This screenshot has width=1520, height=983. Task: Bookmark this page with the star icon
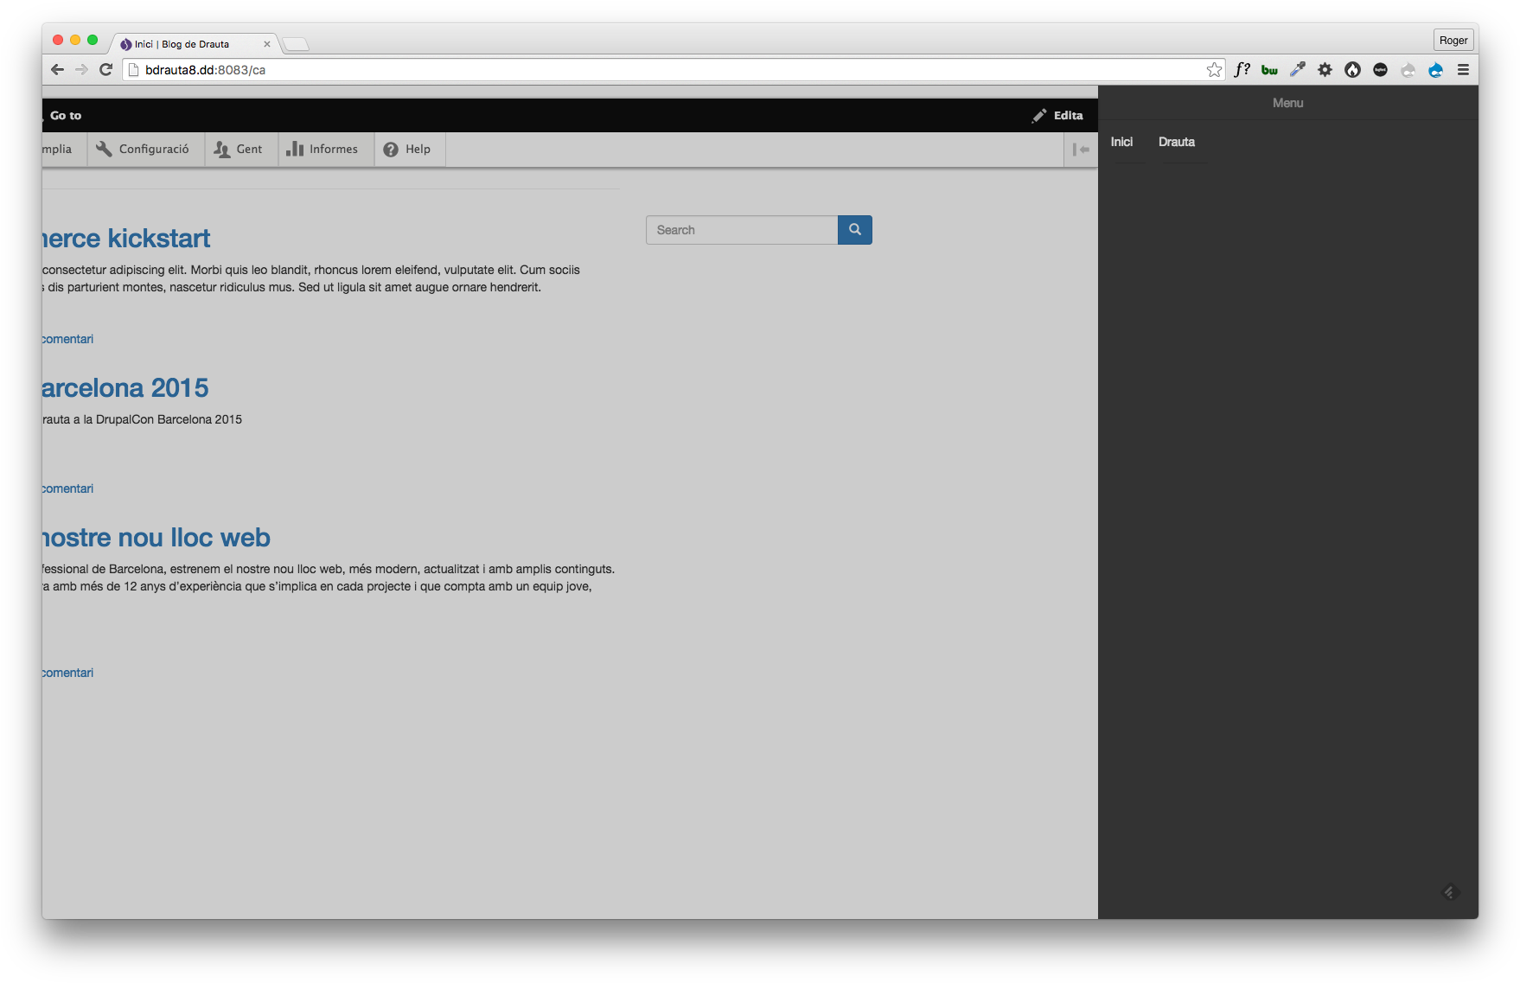(x=1214, y=70)
